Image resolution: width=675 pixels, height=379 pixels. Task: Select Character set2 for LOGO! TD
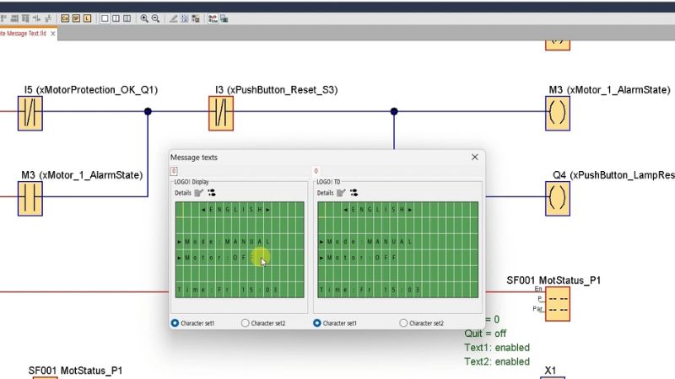pyautogui.click(x=403, y=323)
